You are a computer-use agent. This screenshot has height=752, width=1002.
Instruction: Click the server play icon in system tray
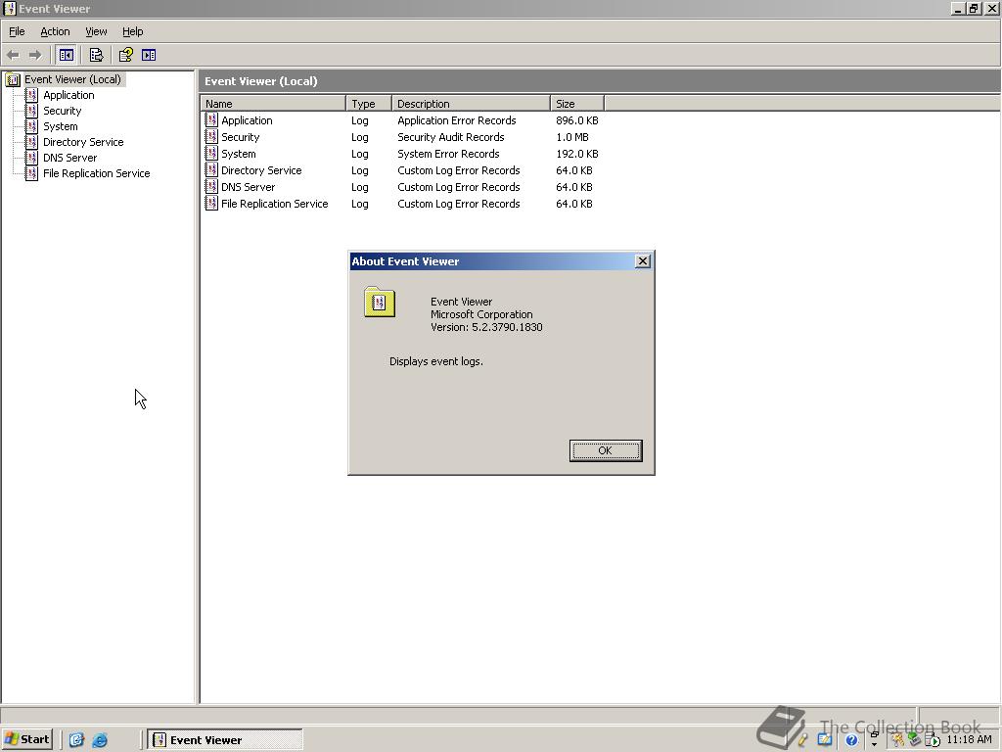coord(932,740)
